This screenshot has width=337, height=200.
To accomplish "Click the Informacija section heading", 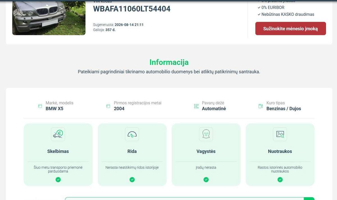I will [x=169, y=62].
